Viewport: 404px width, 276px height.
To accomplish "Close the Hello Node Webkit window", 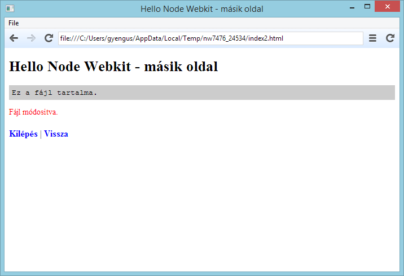I will click(x=388, y=7).
